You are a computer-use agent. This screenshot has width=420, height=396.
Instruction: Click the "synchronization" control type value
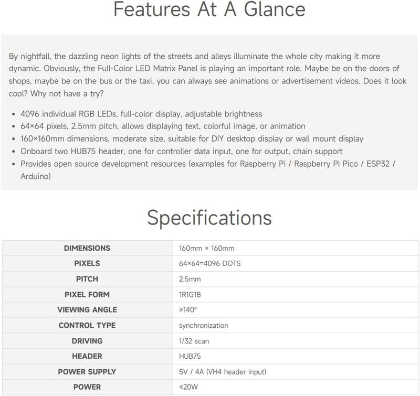[203, 326]
